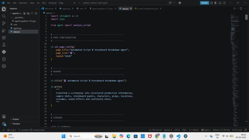249x140 pixels.
Task: Toggle the primary side bar
Action: click(x=216, y=3)
